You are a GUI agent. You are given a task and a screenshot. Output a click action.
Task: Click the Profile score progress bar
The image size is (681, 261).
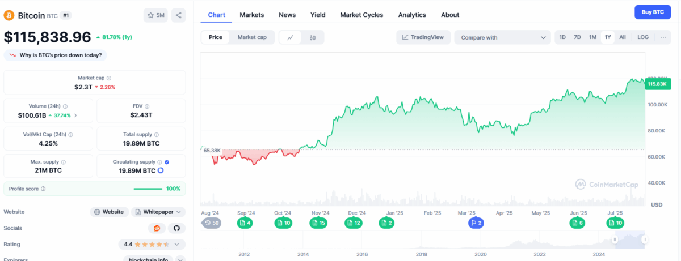(x=148, y=189)
